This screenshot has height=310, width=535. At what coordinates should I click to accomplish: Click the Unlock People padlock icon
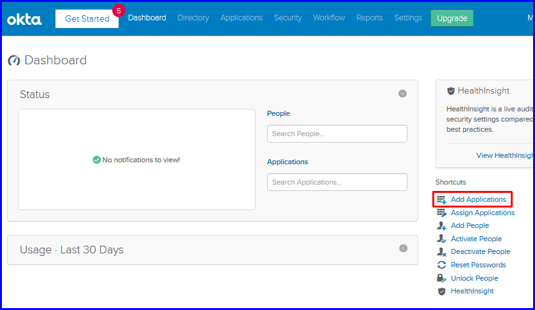pyautogui.click(x=441, y=278)
